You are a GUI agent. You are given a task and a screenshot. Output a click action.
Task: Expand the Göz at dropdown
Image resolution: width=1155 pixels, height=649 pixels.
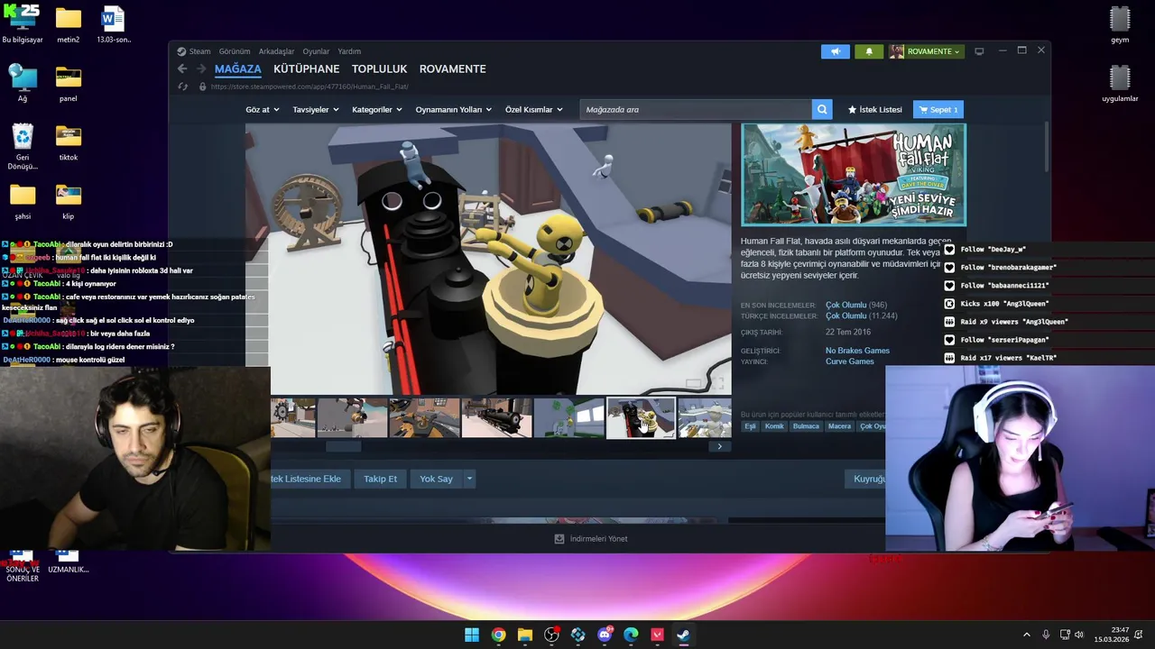[x=262, y=110]
